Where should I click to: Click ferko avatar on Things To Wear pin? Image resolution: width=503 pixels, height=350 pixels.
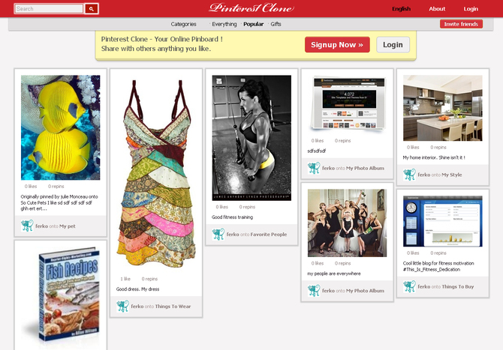tap(122, 306)
